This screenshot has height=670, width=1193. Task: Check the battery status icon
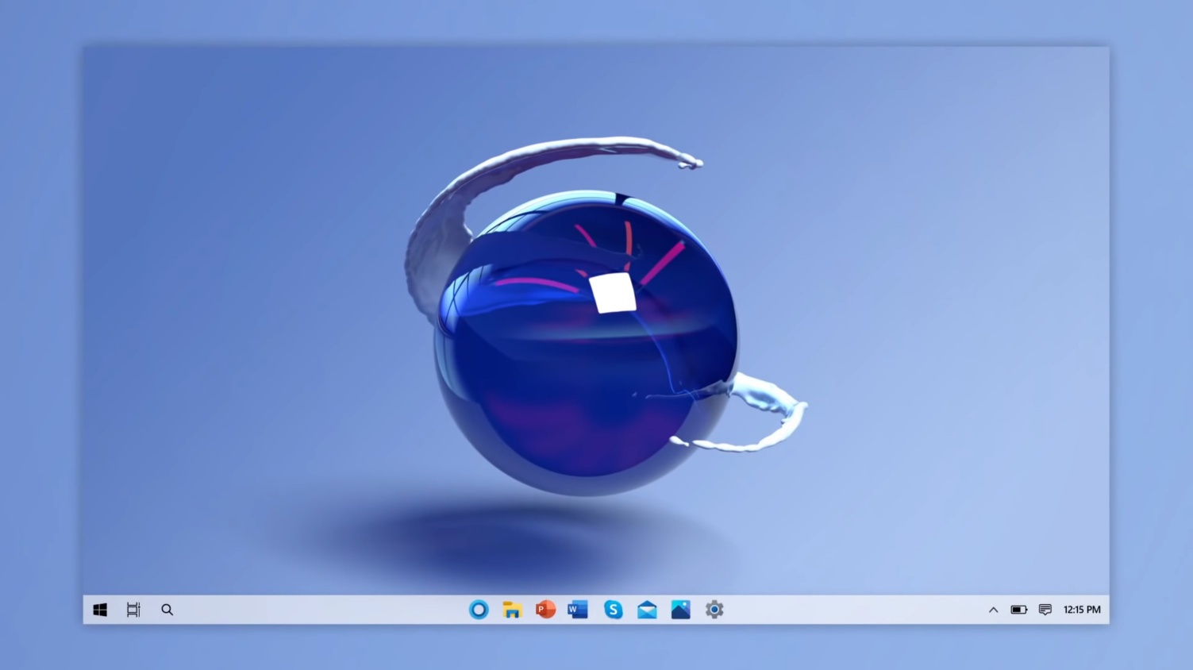coord(1019,610)
